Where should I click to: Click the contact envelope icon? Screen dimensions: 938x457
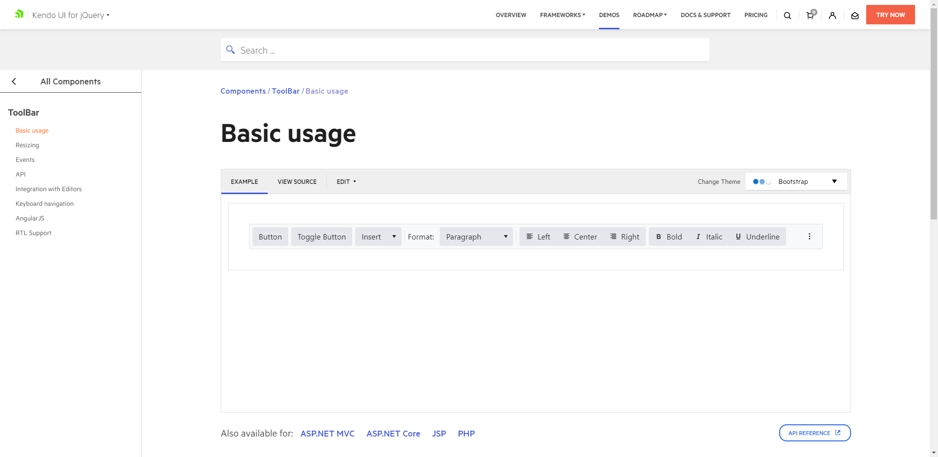point(855,16)
